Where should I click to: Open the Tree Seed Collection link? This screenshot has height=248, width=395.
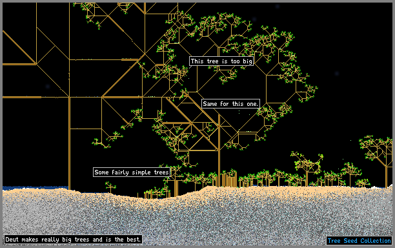click(x=359, y=241)
